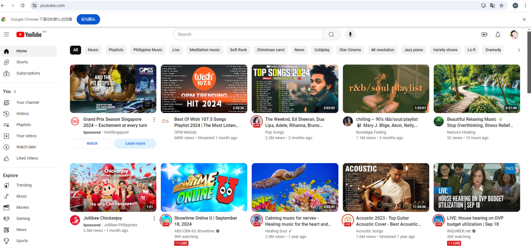Open Your channel in the sidebar

29,103
